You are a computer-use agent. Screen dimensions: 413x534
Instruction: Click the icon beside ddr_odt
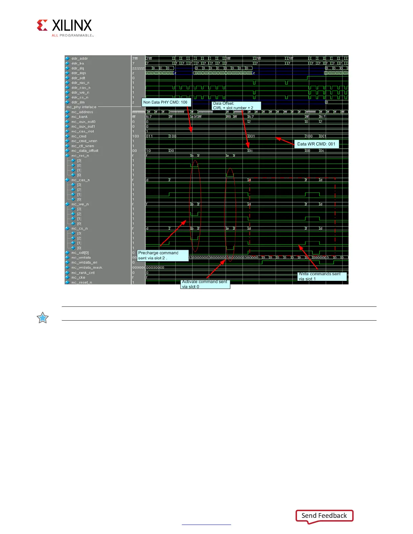click(67, 78)
